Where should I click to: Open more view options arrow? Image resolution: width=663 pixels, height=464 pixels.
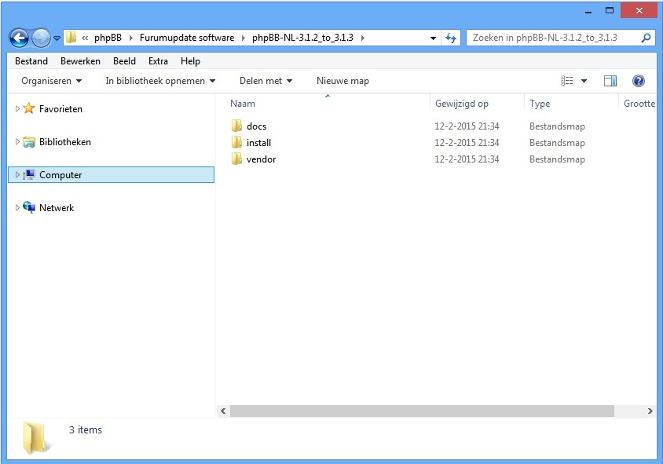[584, 81]
